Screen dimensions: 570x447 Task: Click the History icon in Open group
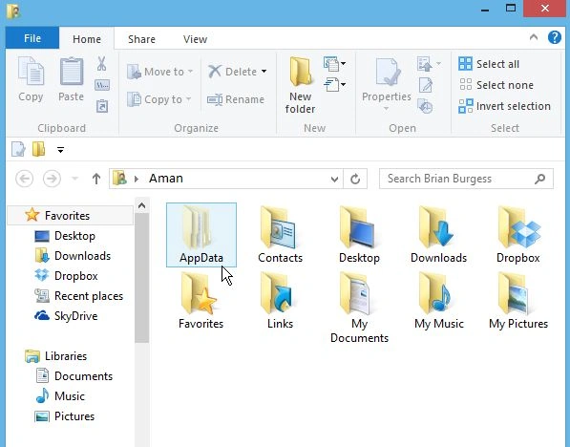tap(425, 106)
